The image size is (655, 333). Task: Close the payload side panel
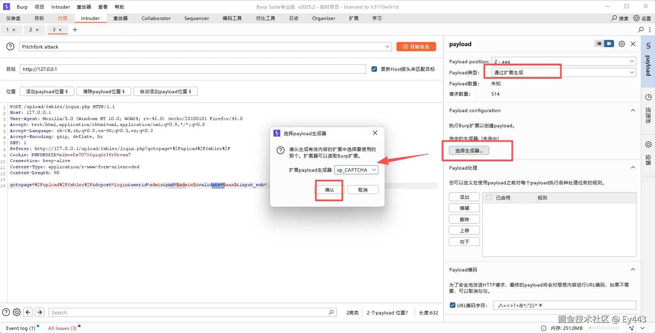[x=633, y=44]
